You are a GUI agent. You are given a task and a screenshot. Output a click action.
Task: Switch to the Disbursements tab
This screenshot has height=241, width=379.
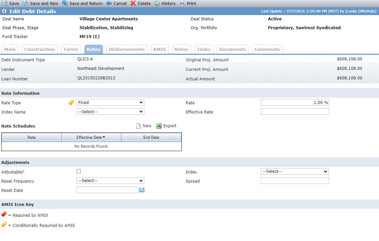click(x=127, y=49)
